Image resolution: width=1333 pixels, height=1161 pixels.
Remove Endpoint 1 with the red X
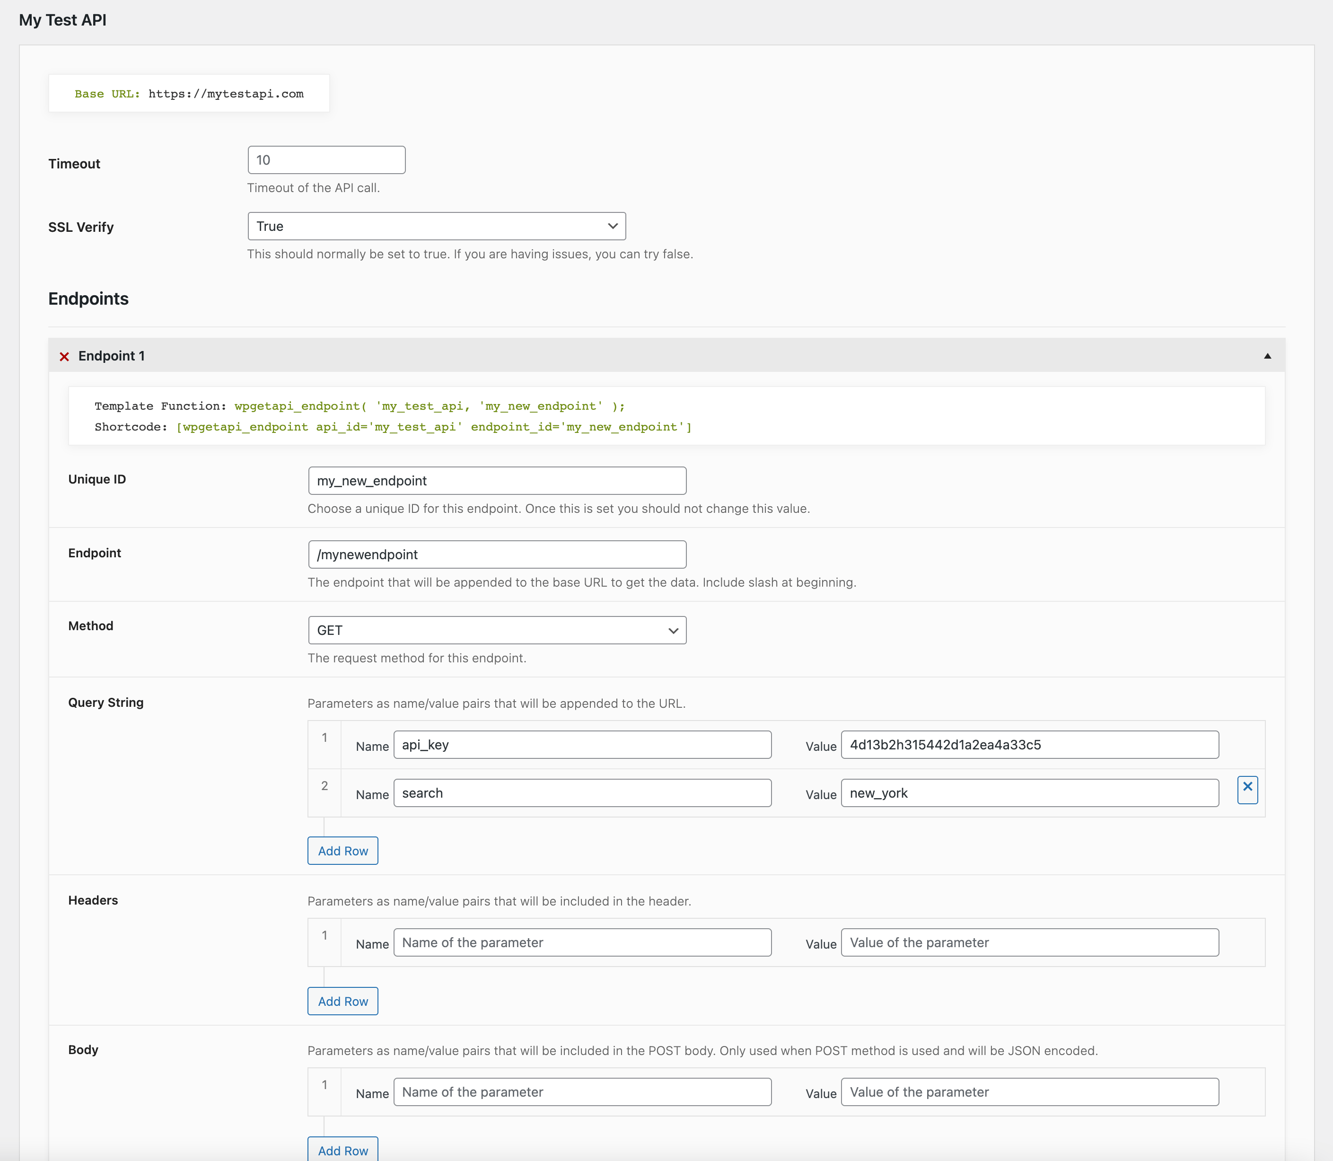tap(64, 356)
